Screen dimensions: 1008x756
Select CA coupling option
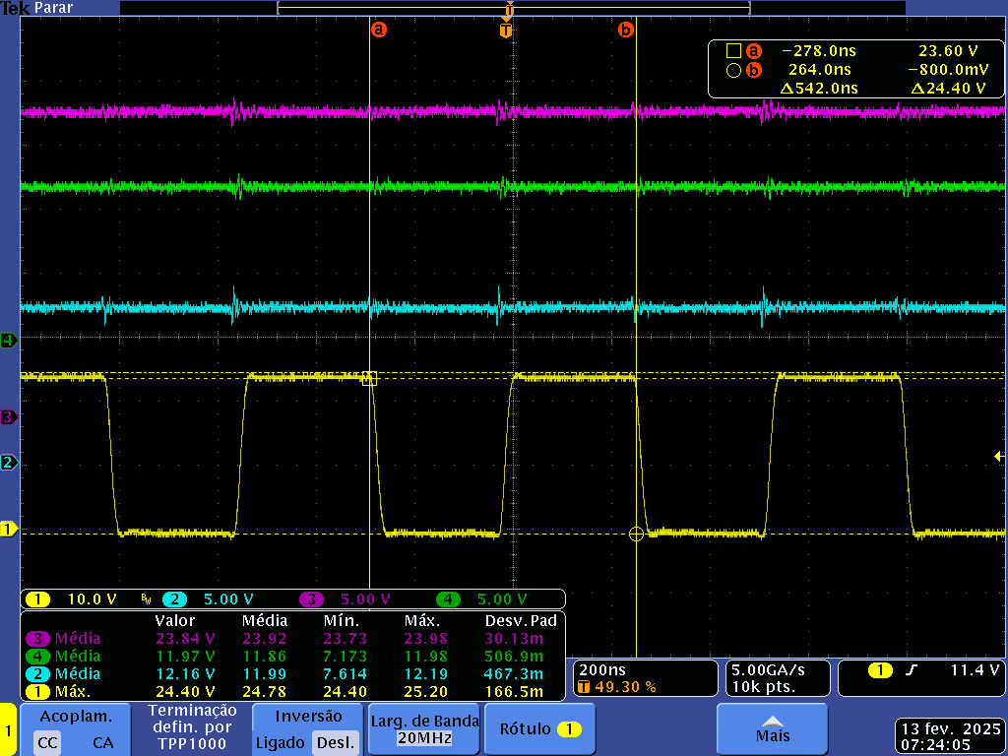click(102, 743)
